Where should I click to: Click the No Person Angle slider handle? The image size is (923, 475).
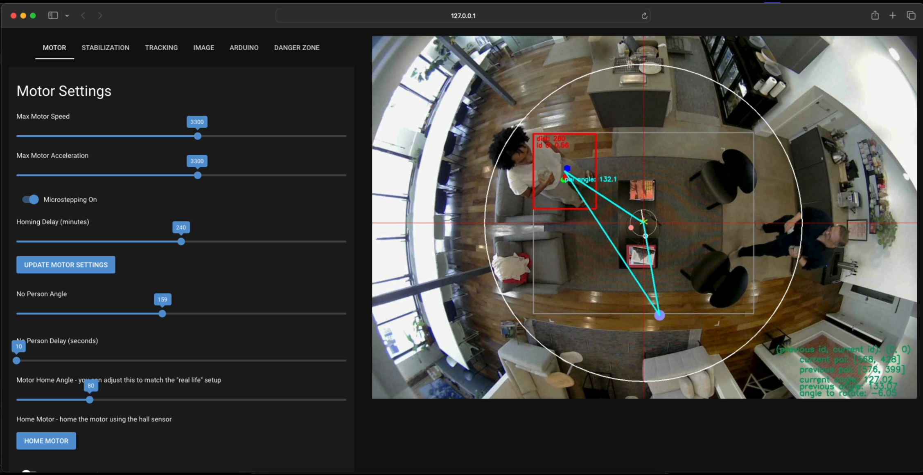tap(162, 314)
